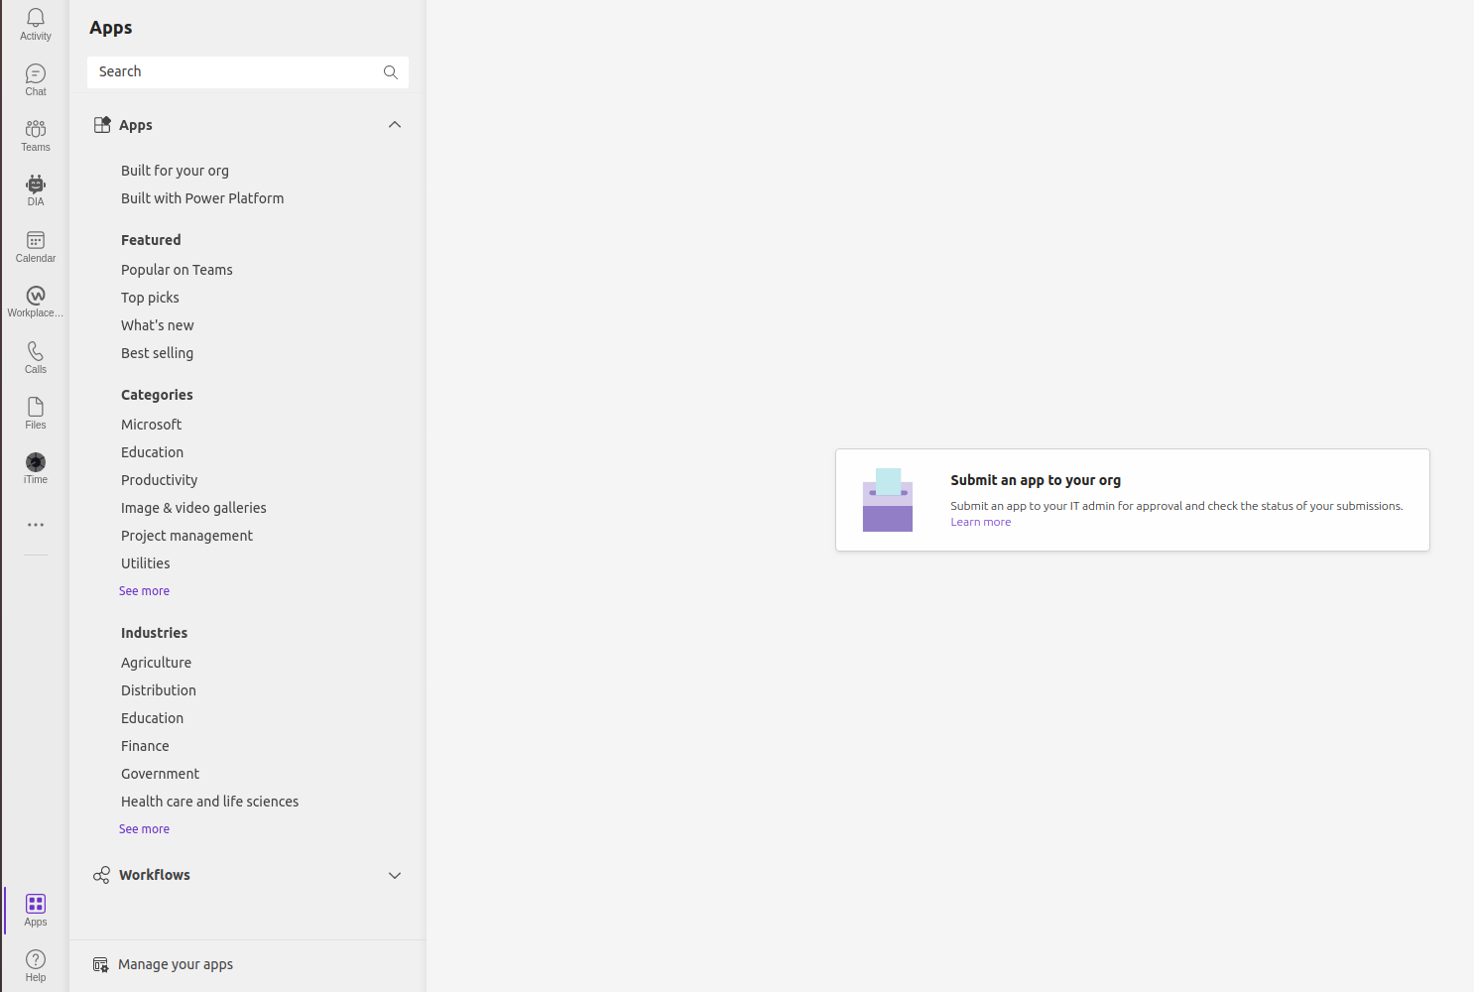The width and height of the screenshot is (1474, 992).
Task: Click the Manage your apps icon
Action: pyautogui.click(x=100, y=964)
